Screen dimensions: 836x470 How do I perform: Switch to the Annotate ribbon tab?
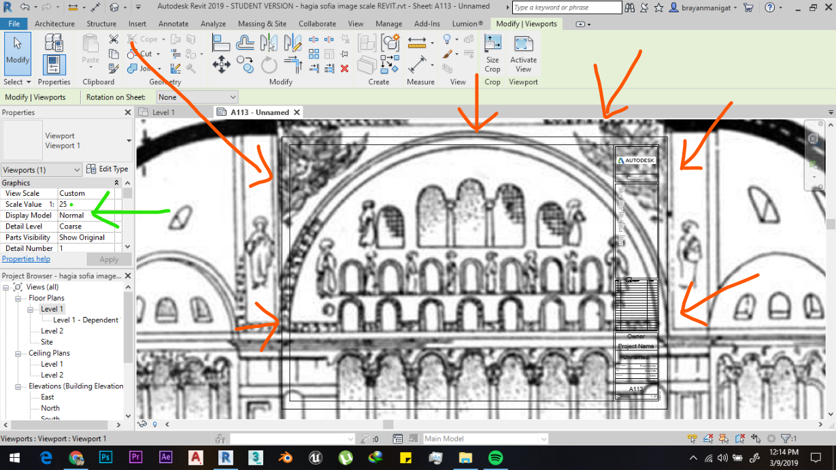(x=173, y=23)
